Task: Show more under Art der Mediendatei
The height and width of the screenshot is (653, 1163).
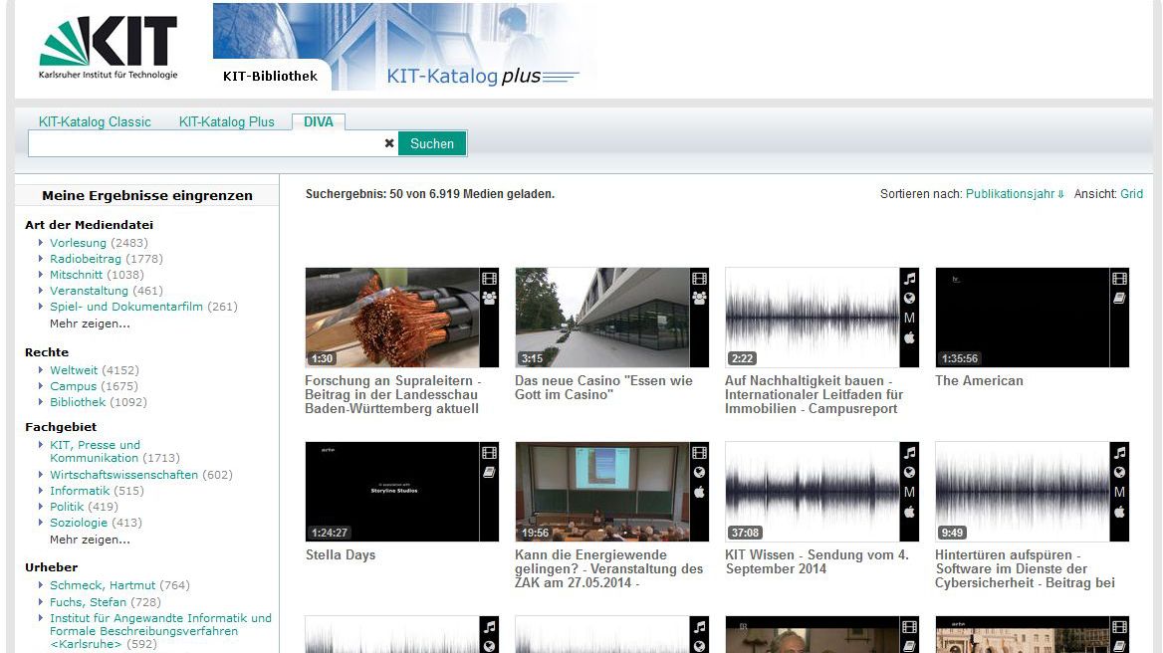Action: (90, 324)
